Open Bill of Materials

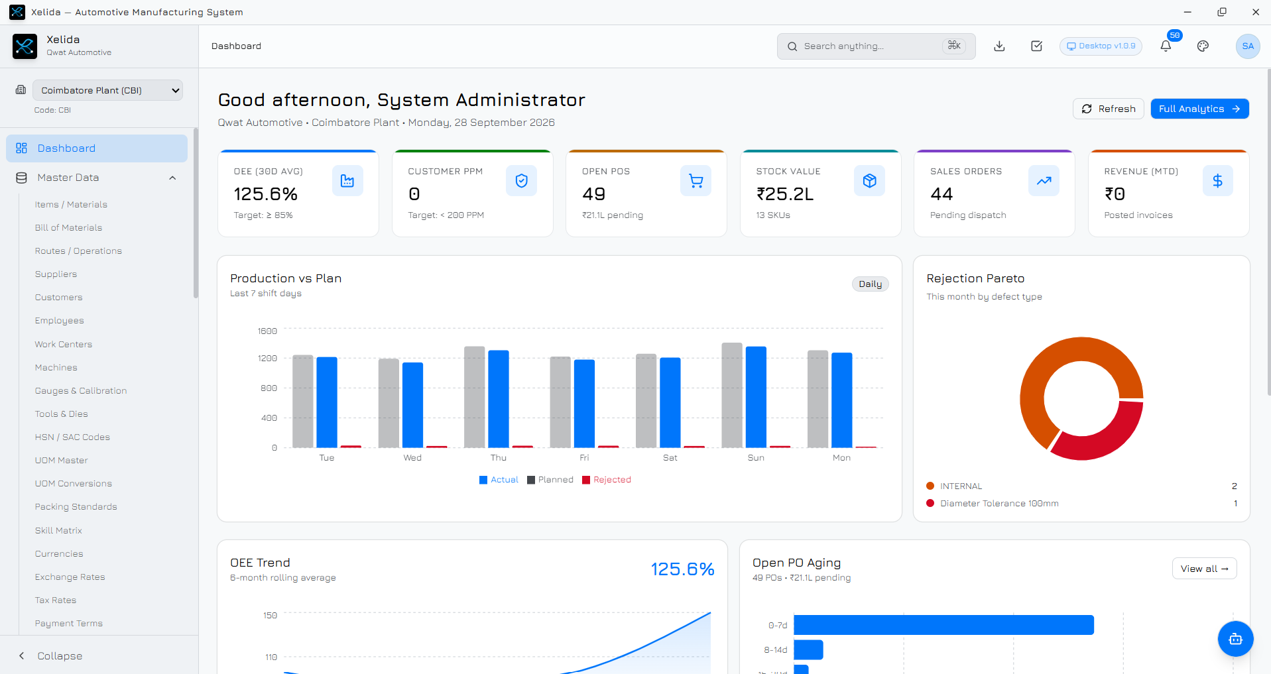click(68, 228)
